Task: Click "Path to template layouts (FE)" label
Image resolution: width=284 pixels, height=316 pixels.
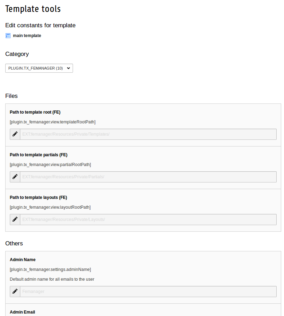Action: click(38, 197)
